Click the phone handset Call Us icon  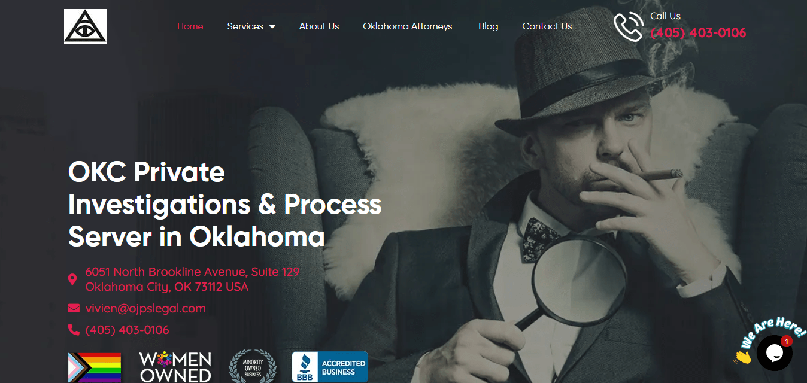628,27
